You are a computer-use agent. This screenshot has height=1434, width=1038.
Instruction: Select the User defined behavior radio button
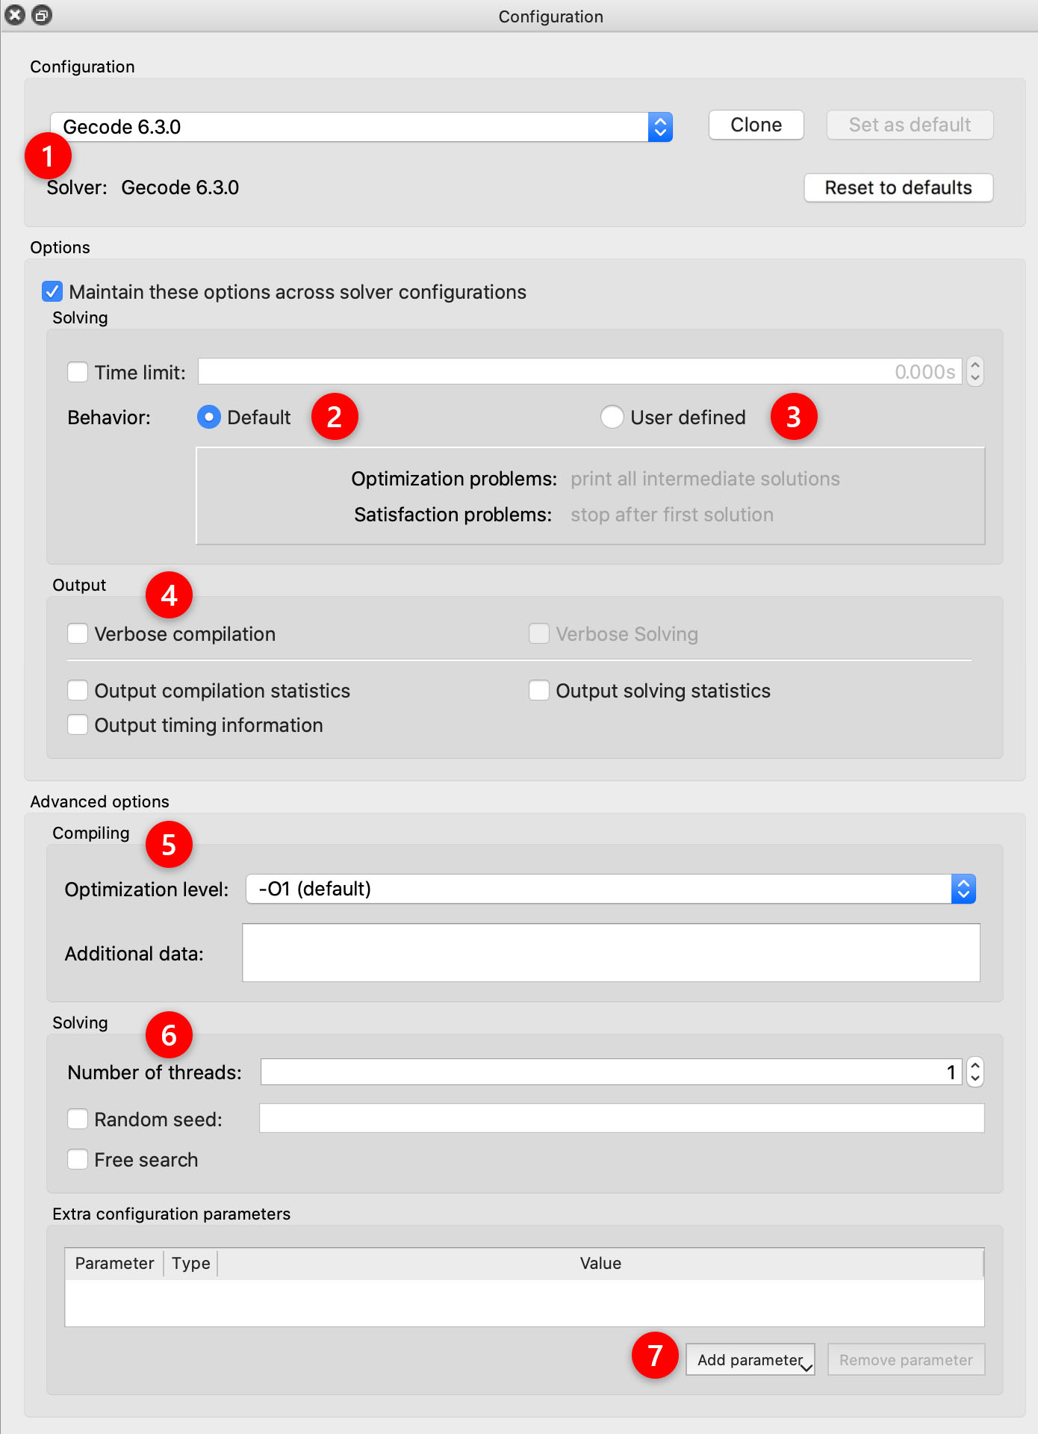point(612,417)
